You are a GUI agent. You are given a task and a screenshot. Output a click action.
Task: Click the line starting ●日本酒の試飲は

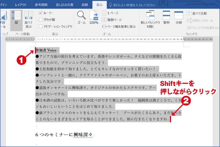click(x=108, y=100)
